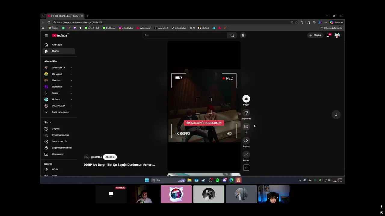Viewport: 385px width, 216px height.
Task: Open the YouTube hamburger guide menu
Action: [x=46, y=35]
